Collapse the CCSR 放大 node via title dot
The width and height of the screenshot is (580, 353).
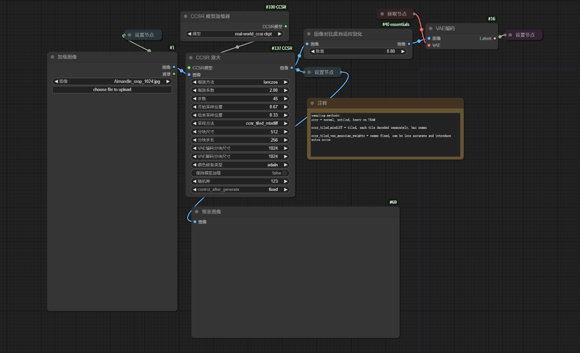click(x=191, y=58)
